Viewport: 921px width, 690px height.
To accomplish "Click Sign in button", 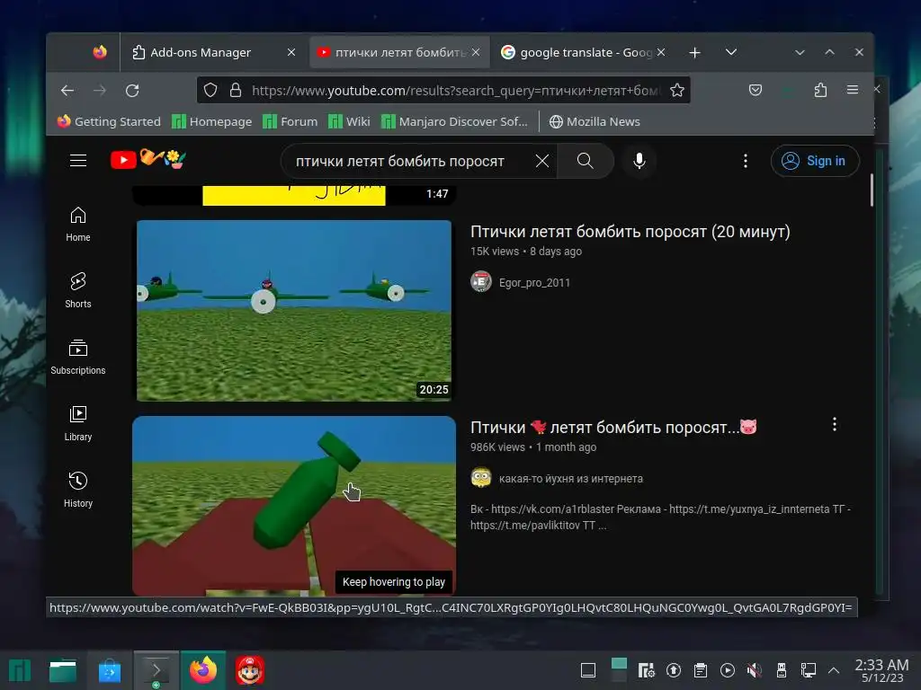I will coord(815,161).
